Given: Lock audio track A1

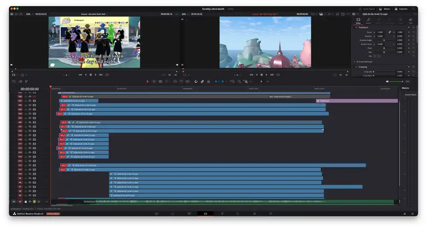Looking at the screenshot, I should [x=26, y=202].
